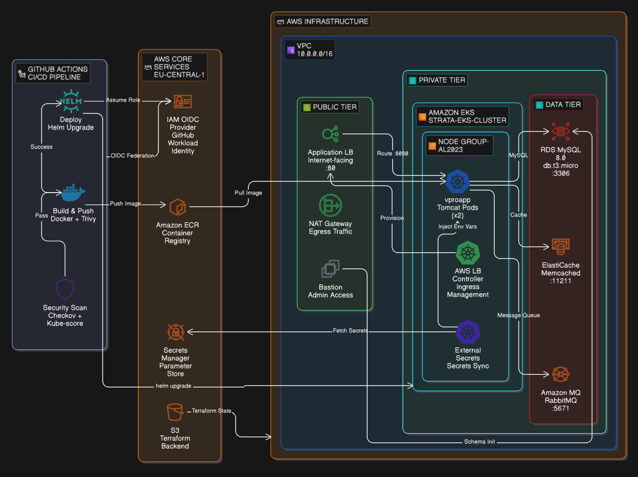The image size is (638, 477).
Task: Click the "Bastion Admin Access" label
Action: pos(330,291)
